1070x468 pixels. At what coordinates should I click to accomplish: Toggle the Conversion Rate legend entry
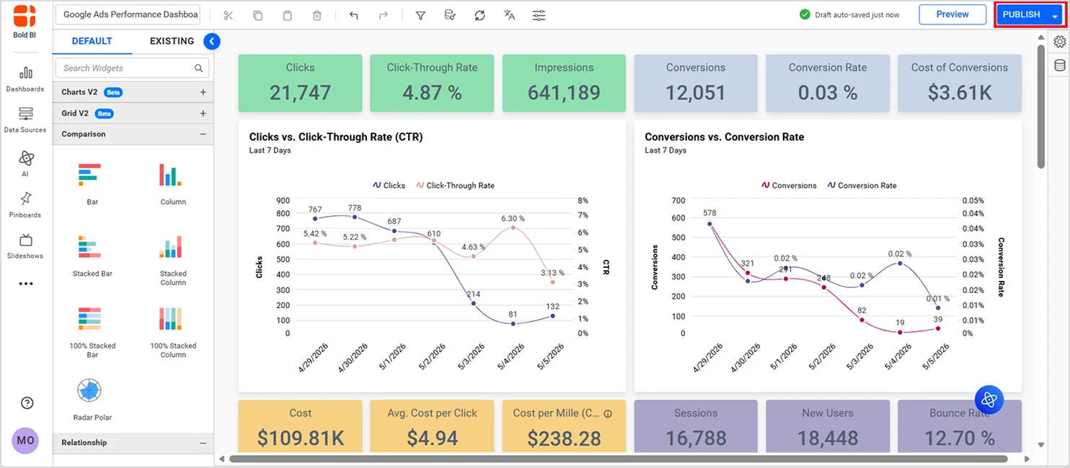tap(862, 185)
